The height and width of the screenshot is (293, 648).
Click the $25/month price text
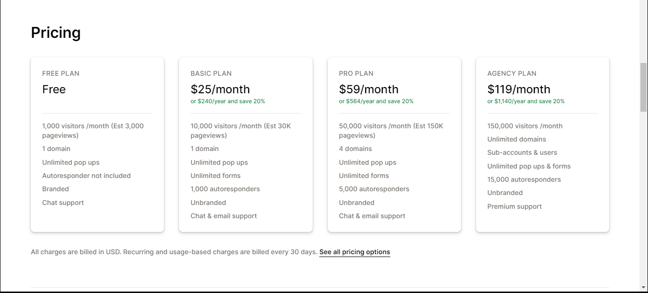[x=220, y=89]
